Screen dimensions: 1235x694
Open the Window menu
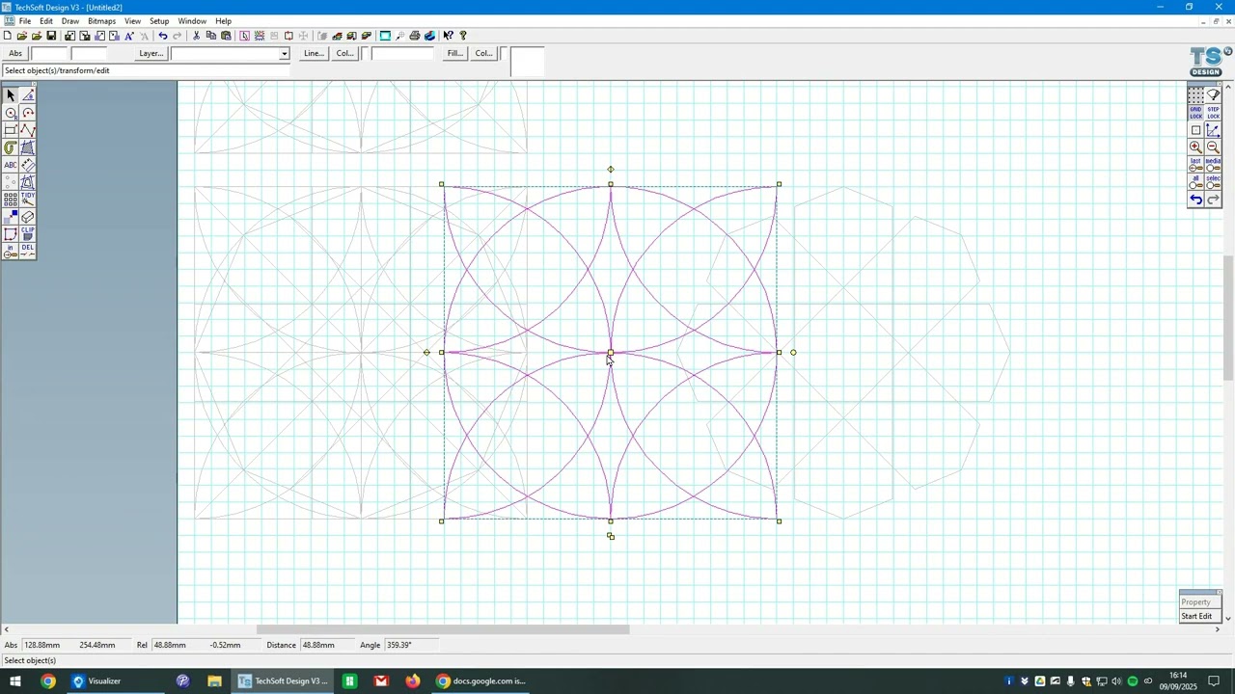[192, 21]
